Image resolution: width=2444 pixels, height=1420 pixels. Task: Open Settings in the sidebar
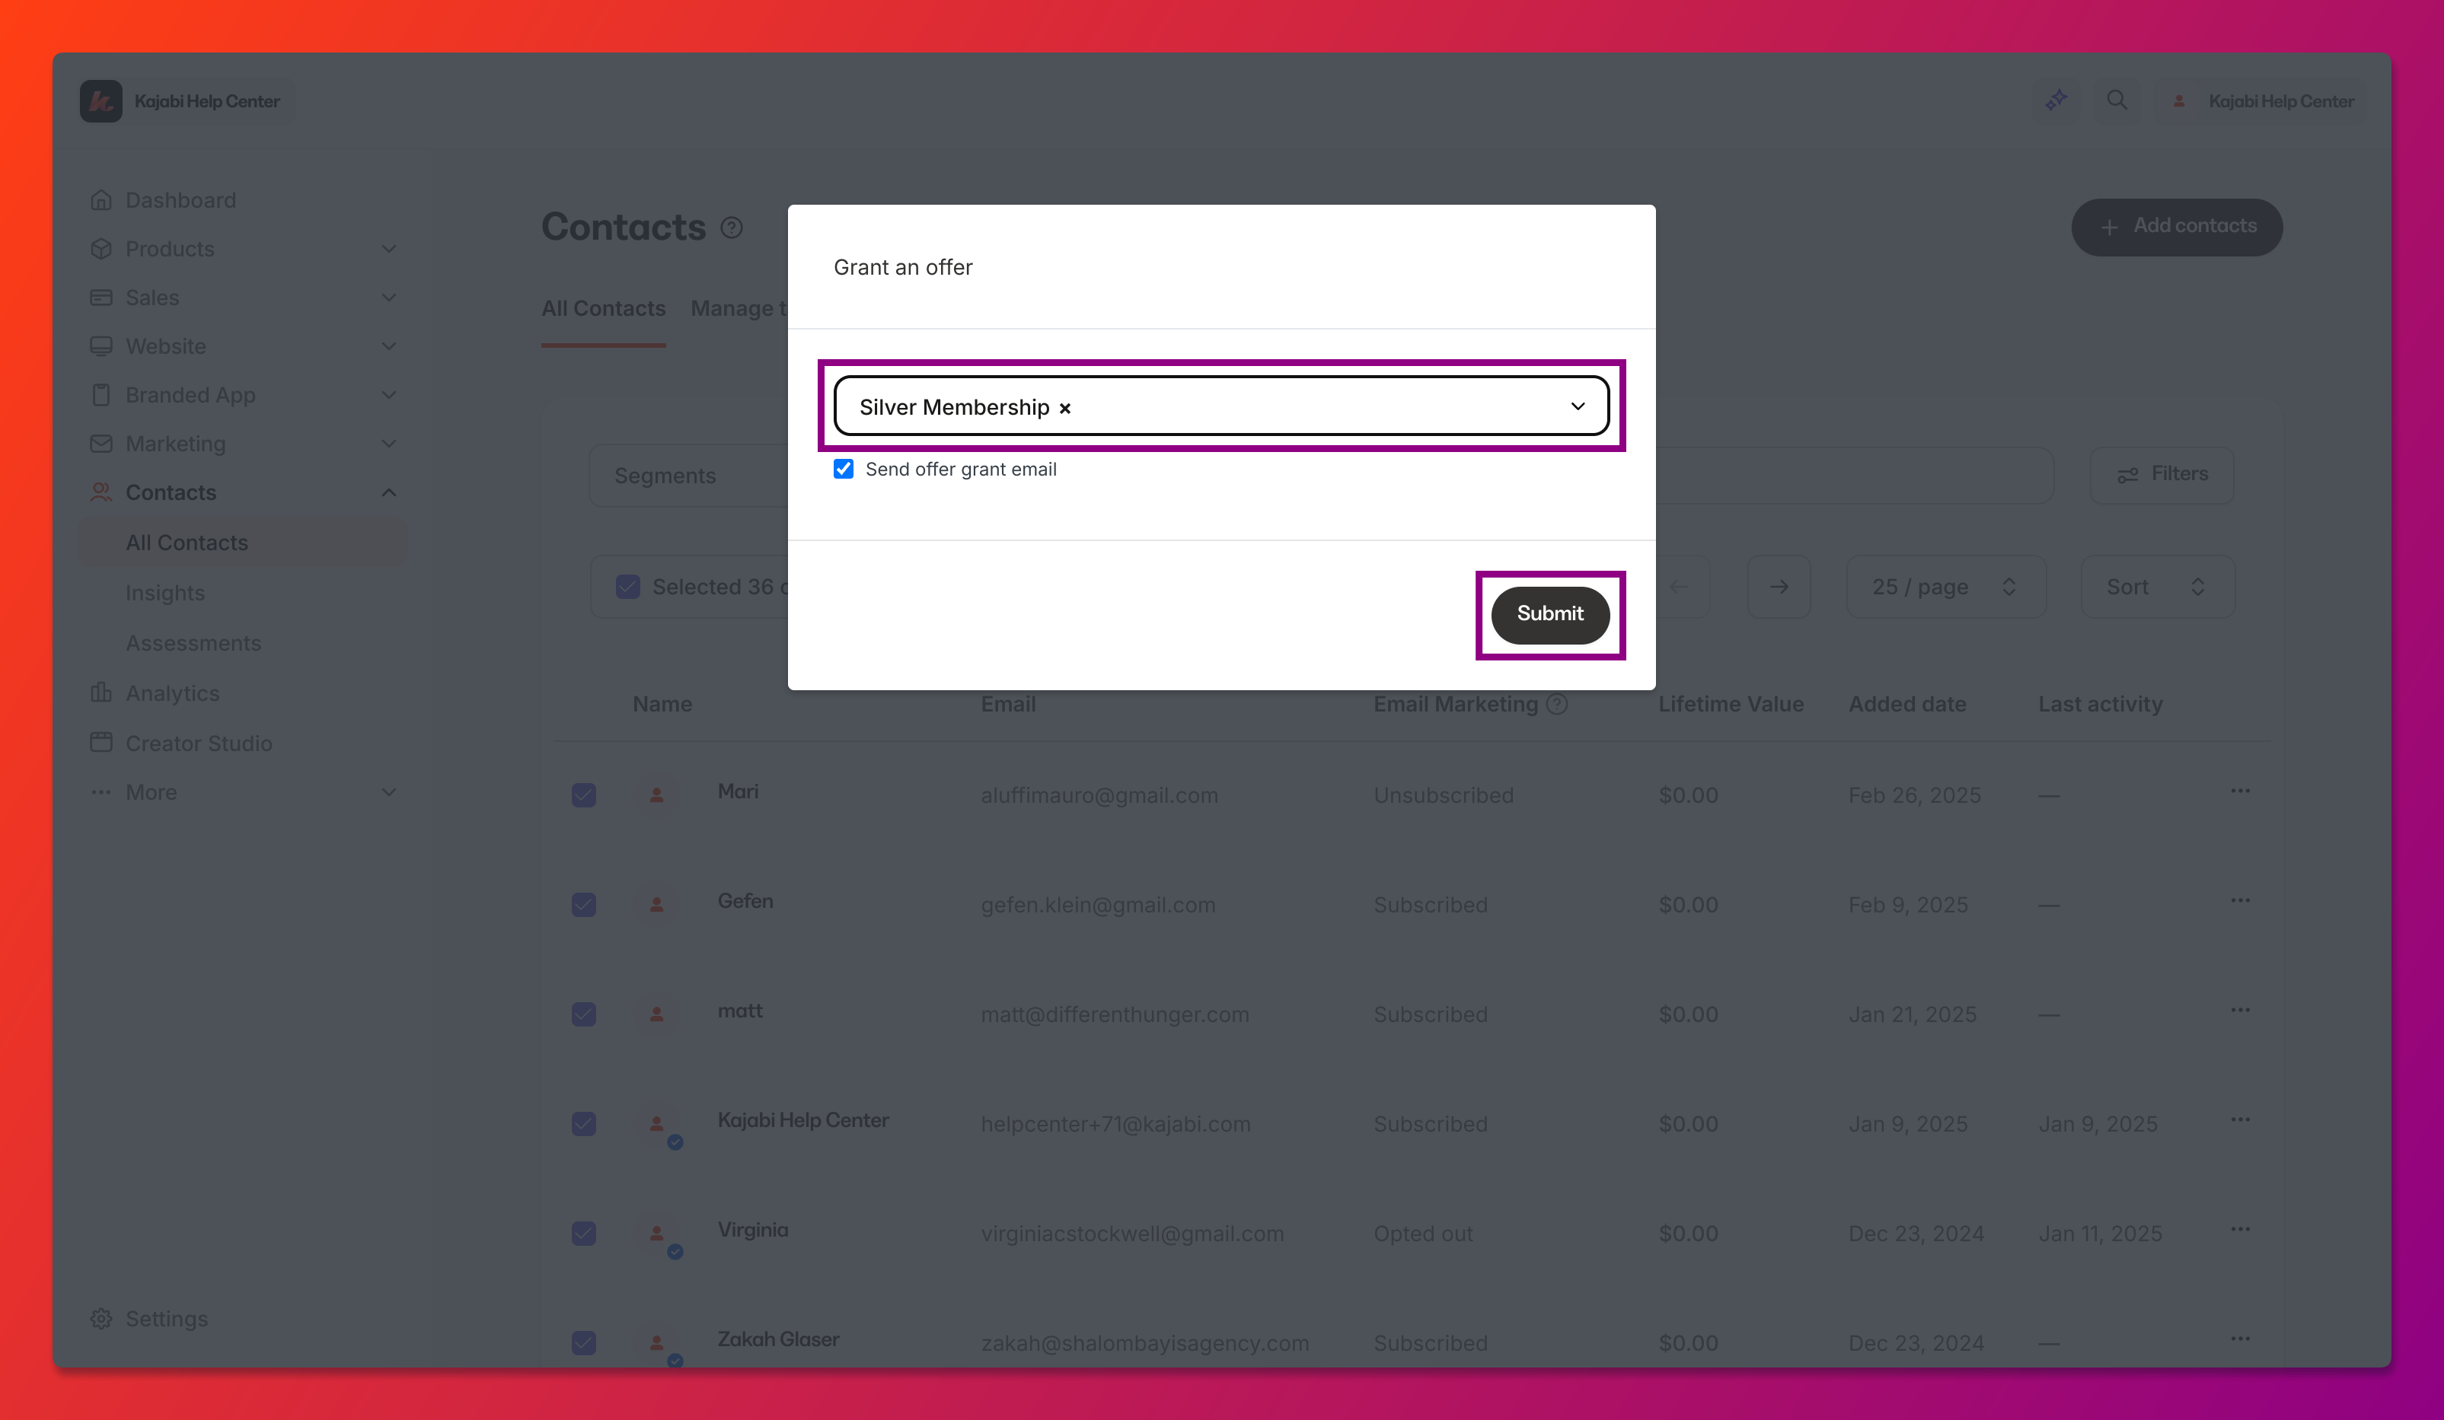166,1318
